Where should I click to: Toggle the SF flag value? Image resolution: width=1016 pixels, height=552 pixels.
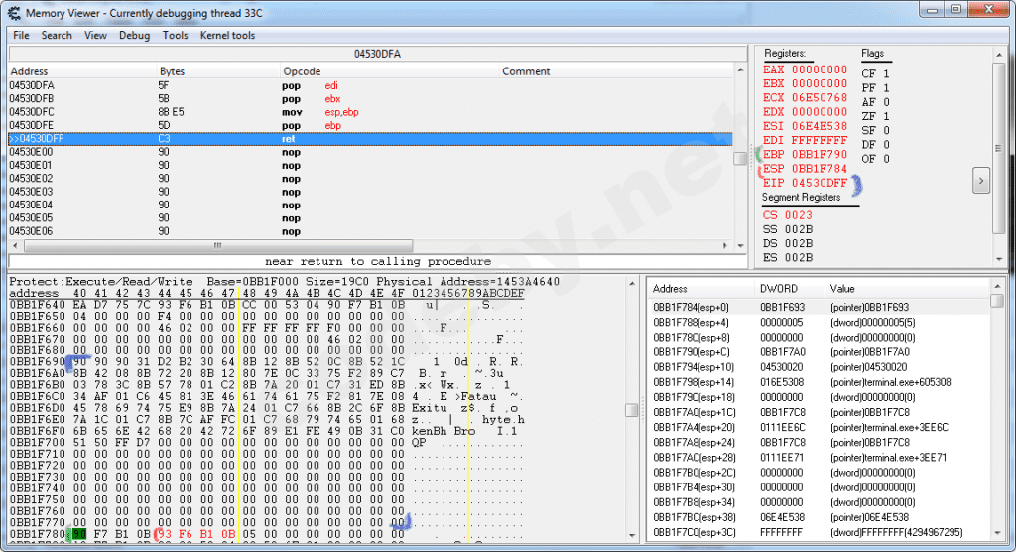[875, 130]
